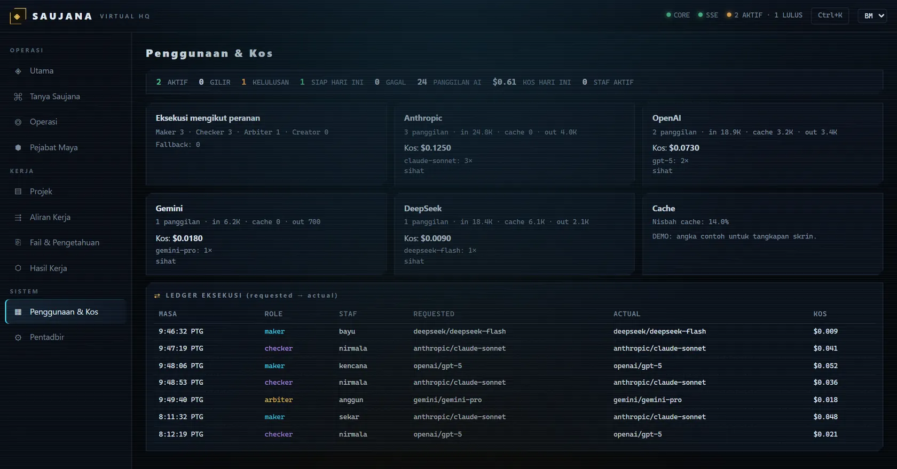The height and width of the screenshot is (469, 897).
Task: Click the Aliran Kerja flow icon
Action: pos(18,217)
